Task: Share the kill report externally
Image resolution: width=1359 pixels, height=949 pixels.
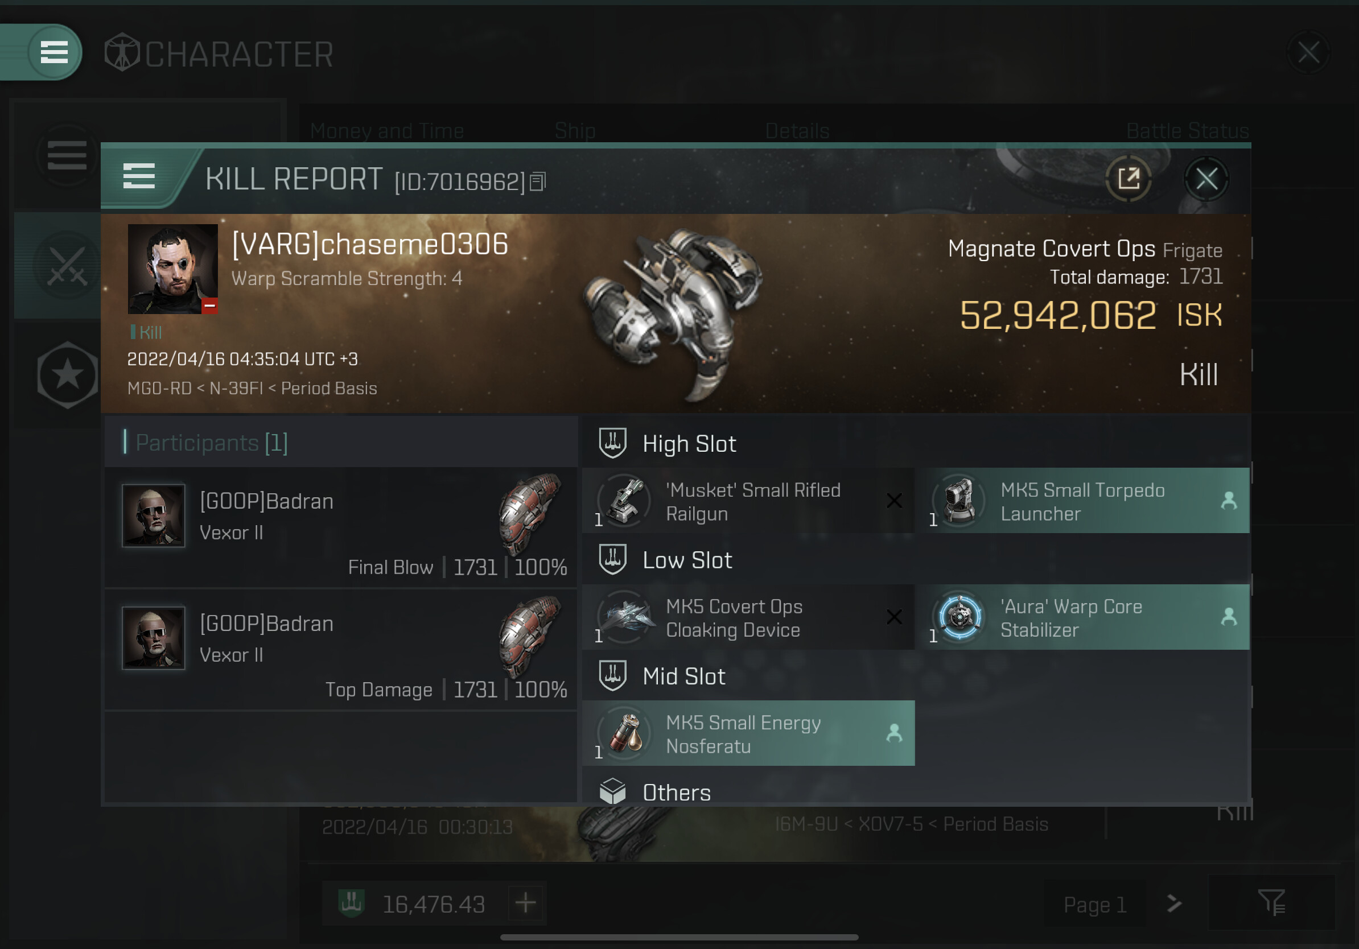Action: pyautogui.click(x=1129, y=178)
